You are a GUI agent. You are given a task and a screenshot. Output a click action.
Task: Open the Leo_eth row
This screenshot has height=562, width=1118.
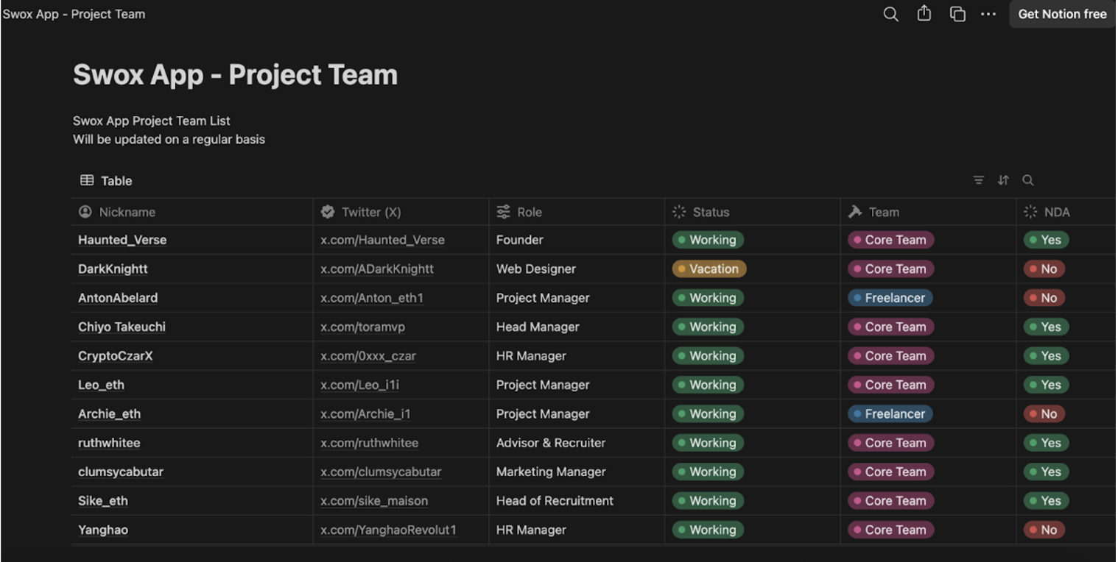pyautogui.click(x=101, y=385)
